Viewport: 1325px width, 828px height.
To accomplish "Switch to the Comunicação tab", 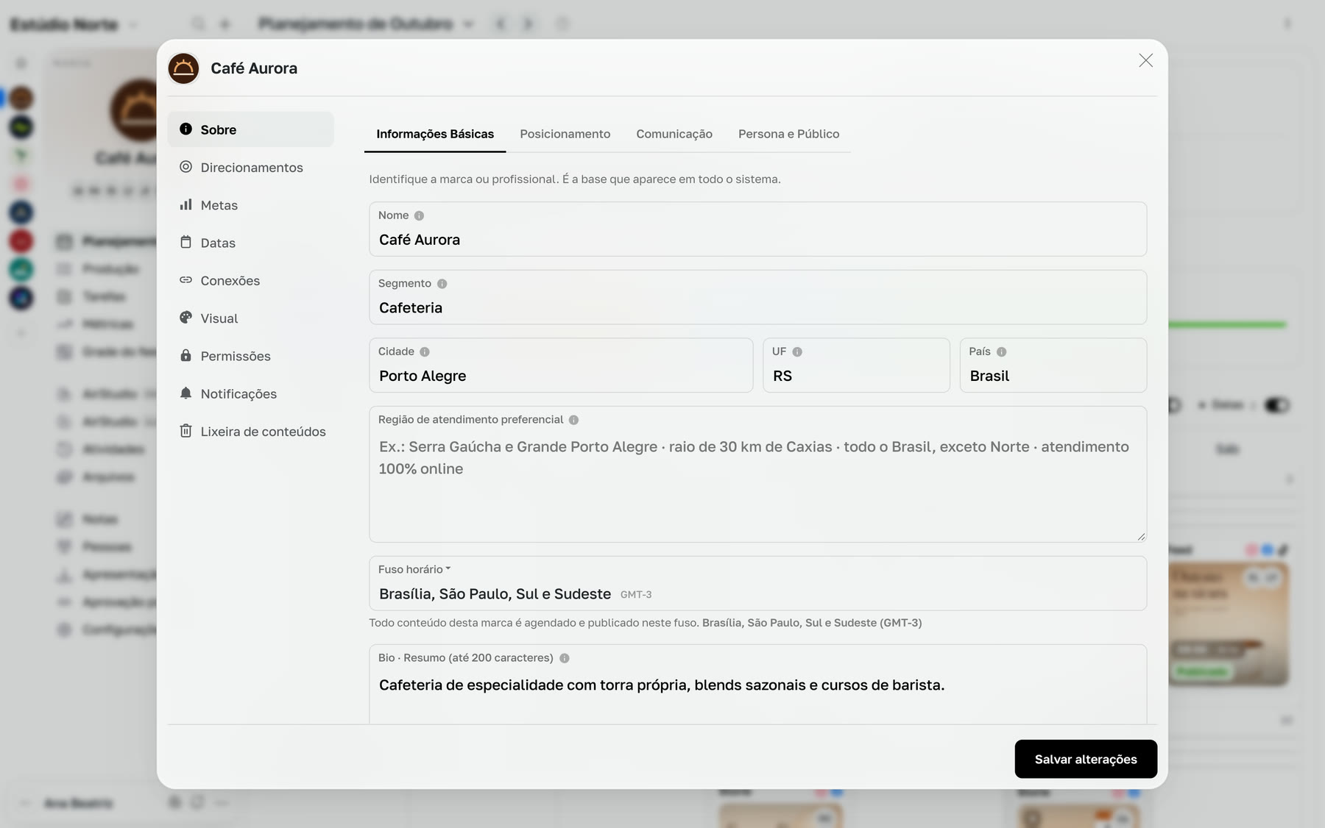I will 674,134.
